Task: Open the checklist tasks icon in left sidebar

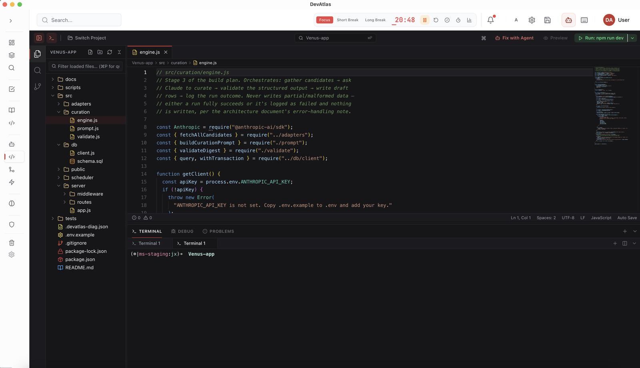Action: coord(12,89)
